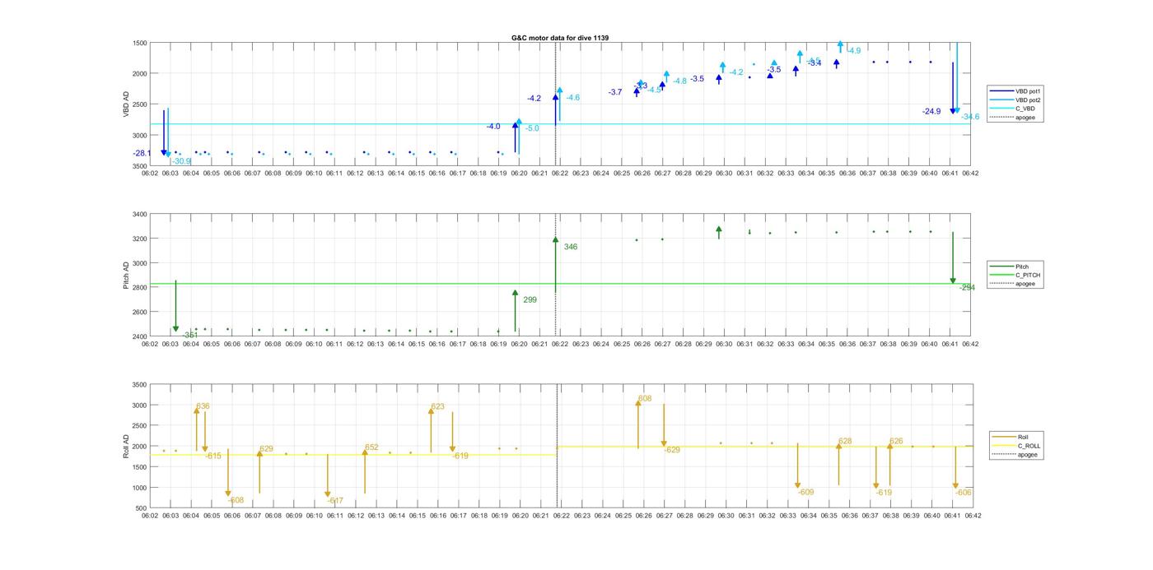Click the '636' roll data label

[203, 406]
